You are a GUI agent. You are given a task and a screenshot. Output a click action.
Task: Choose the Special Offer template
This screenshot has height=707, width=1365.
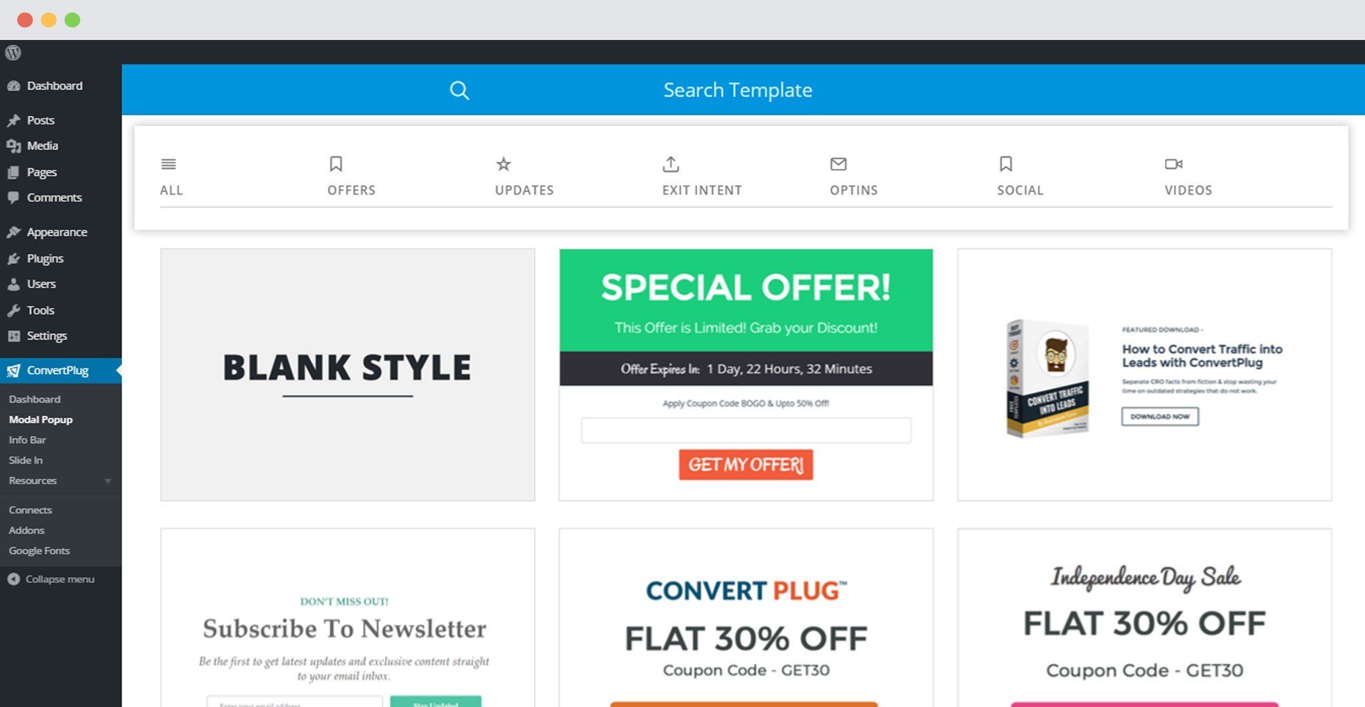(x=746, y=374)
